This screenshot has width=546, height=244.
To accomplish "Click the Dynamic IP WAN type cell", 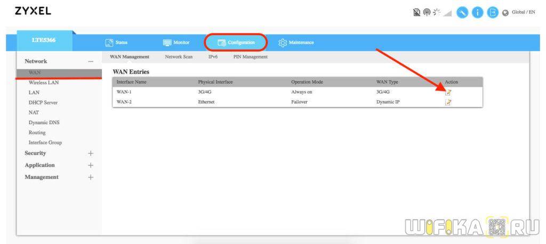I will point(388,102).
